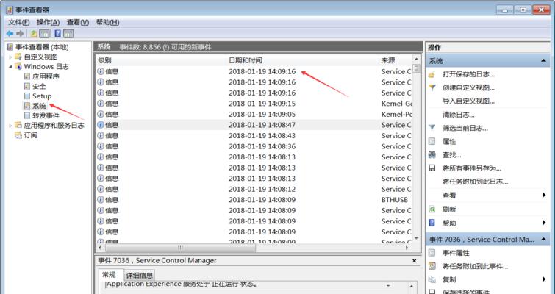Screen dimensions: 555x294
Task: Select 应用程序 log in tree
Action: tap(46, 76)
